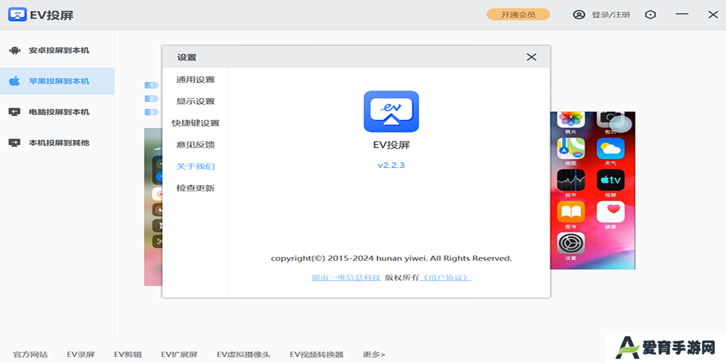Select 电脑投屏到本机 sidebar item
The height and width of the screenshot is (363, 726).
click(x=57, y=112)
